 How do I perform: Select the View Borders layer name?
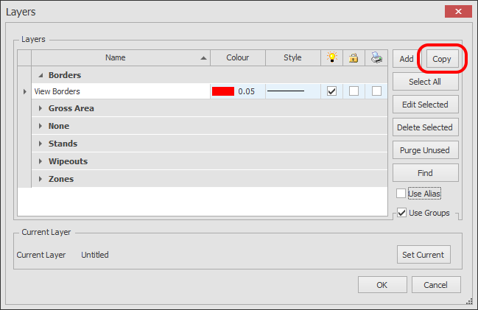point(57,91)
